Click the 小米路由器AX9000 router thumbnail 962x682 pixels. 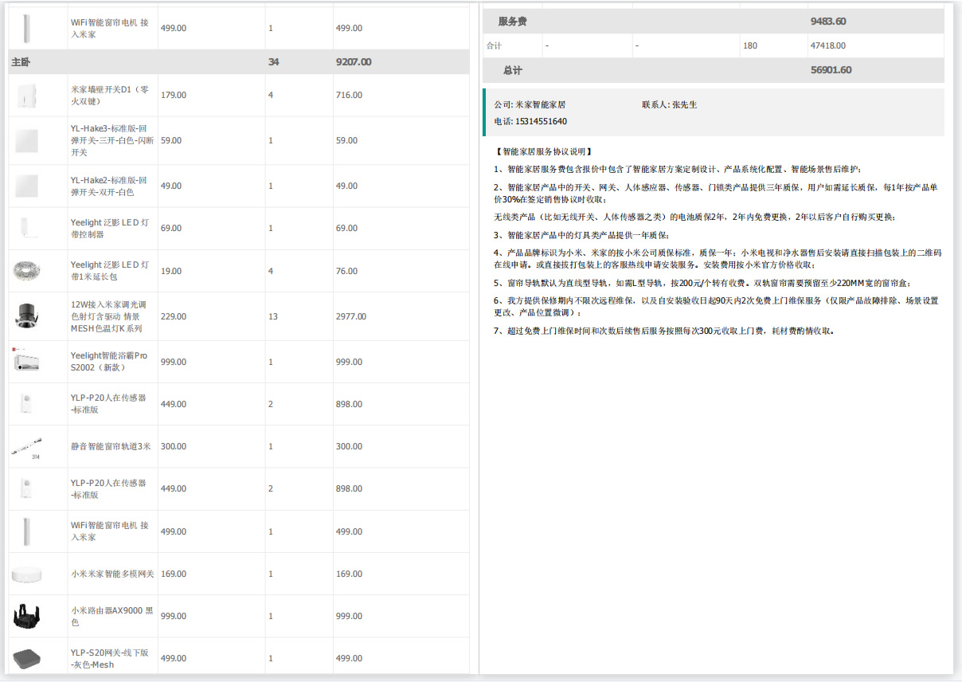click(26, 617)
